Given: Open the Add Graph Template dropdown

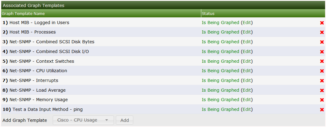Looking at the screenshot, I should [83, 120].
